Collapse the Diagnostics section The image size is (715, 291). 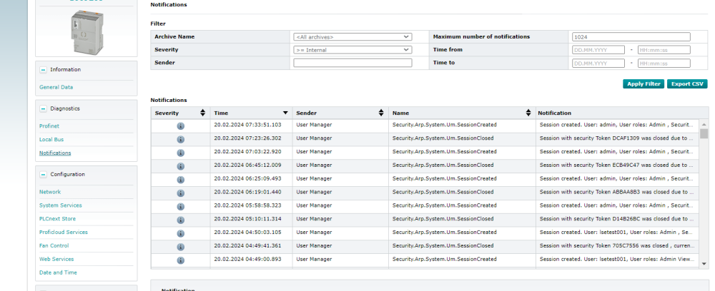click(44, 108)
